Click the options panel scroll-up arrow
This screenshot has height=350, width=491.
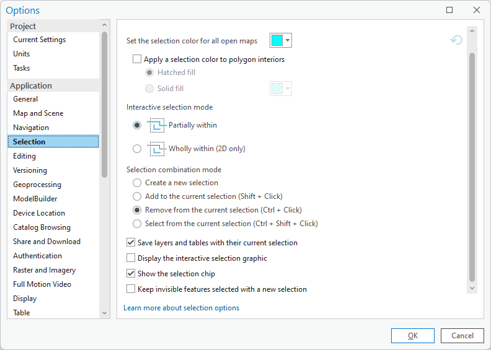(x=472, y=30)
